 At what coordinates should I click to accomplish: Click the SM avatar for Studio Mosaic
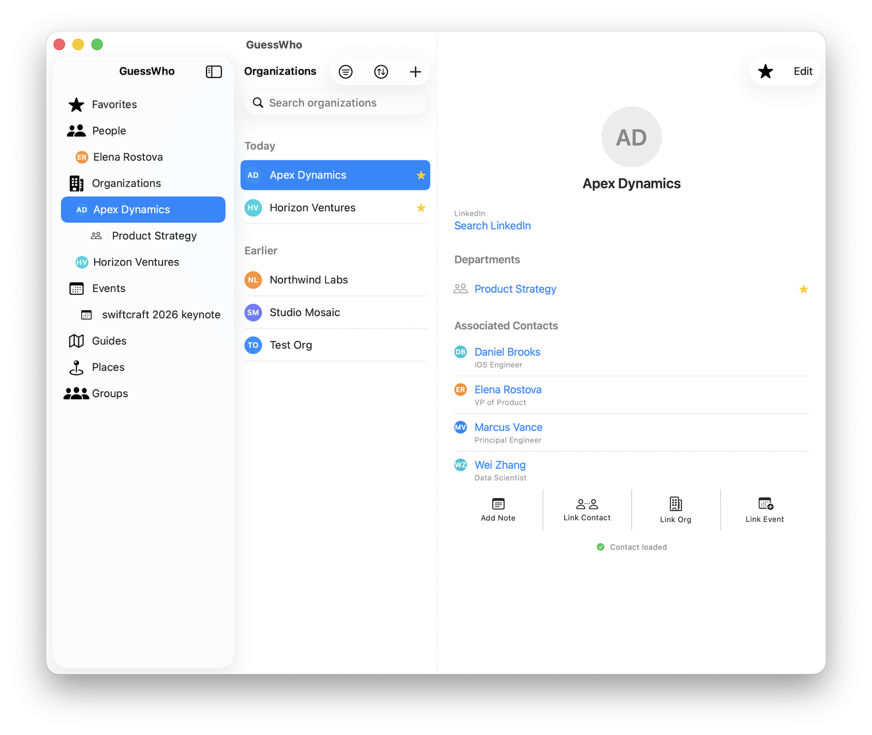coord(253,312)
